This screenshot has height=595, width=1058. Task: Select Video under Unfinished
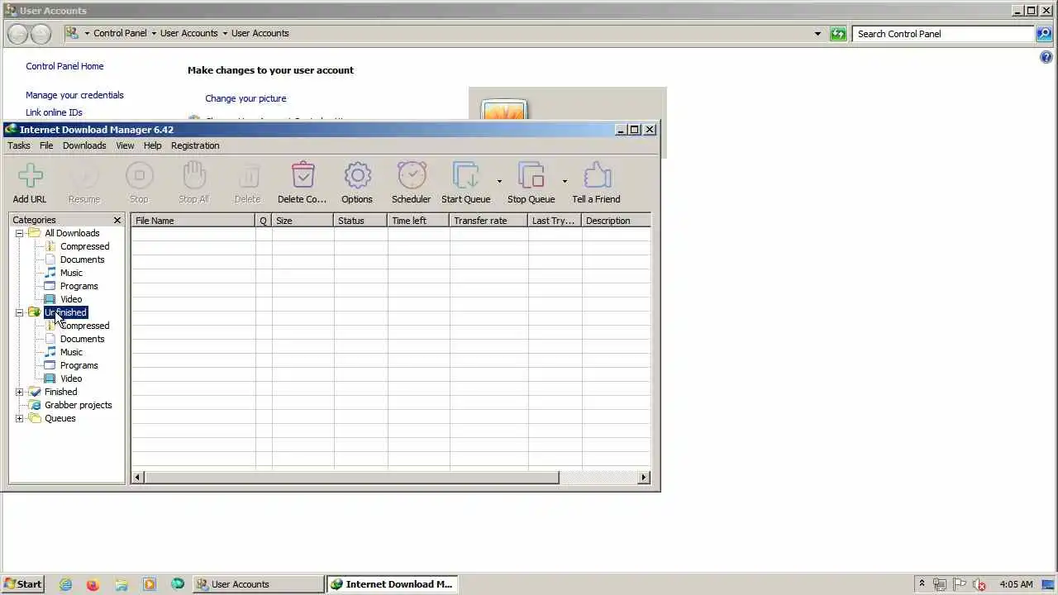click(x=71, y=378)
